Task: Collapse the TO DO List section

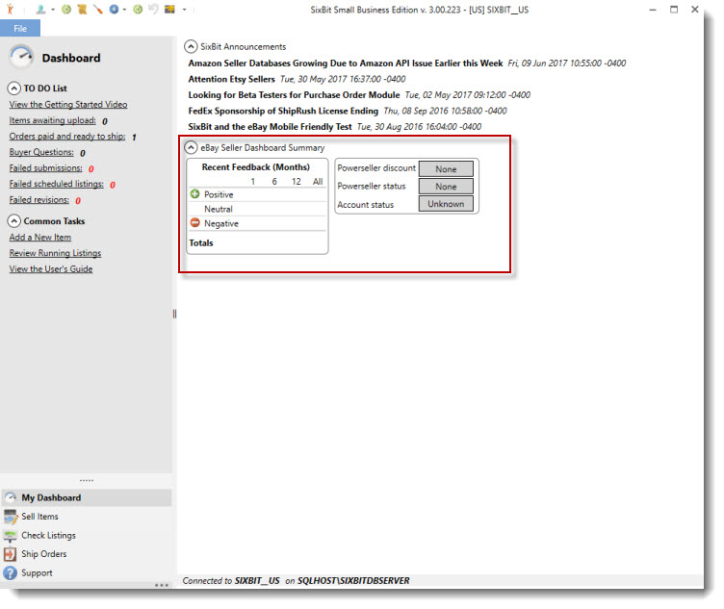Action: pos(14,88)
